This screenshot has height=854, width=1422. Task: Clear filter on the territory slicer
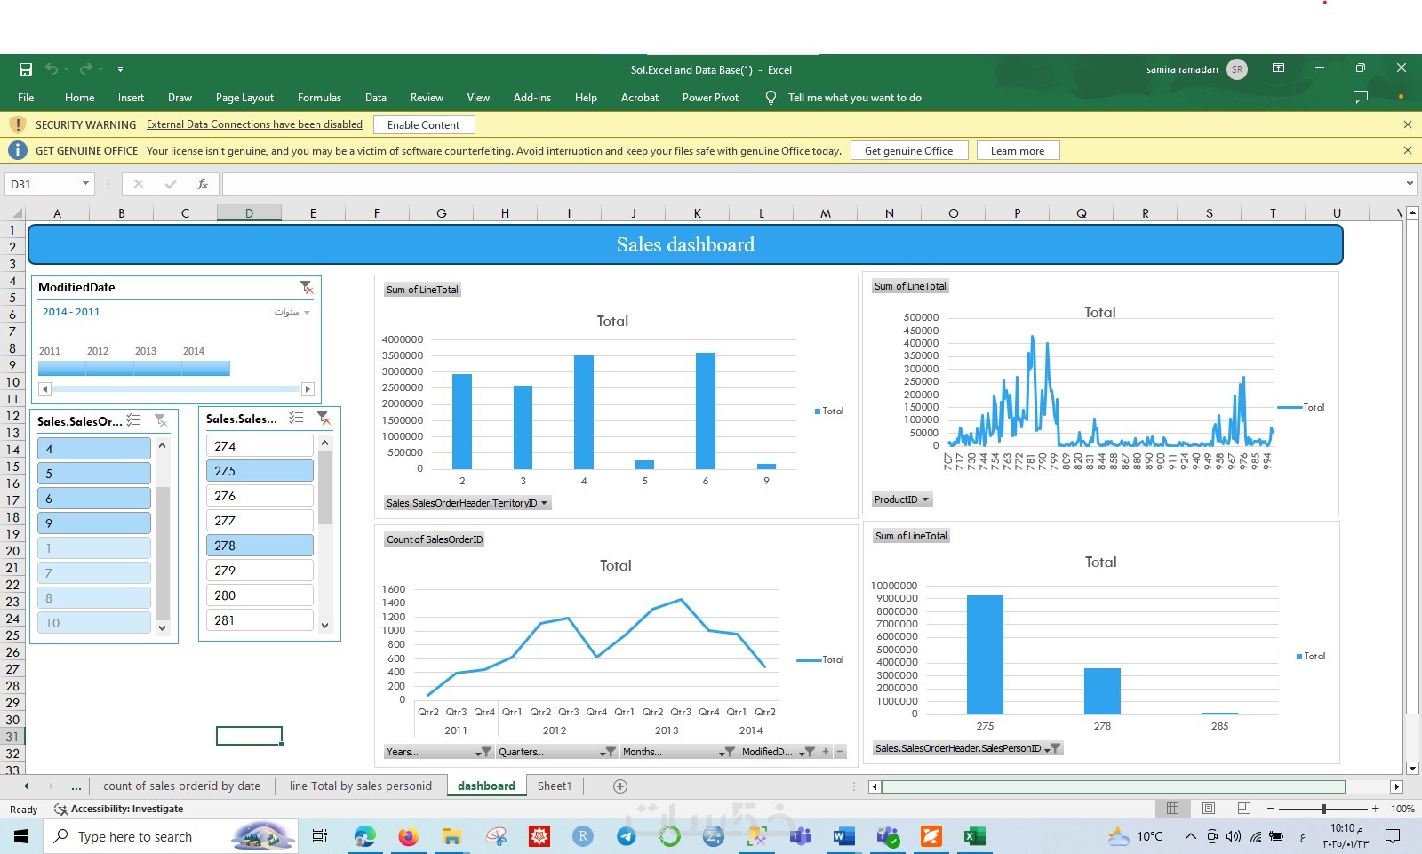point(161,420)
